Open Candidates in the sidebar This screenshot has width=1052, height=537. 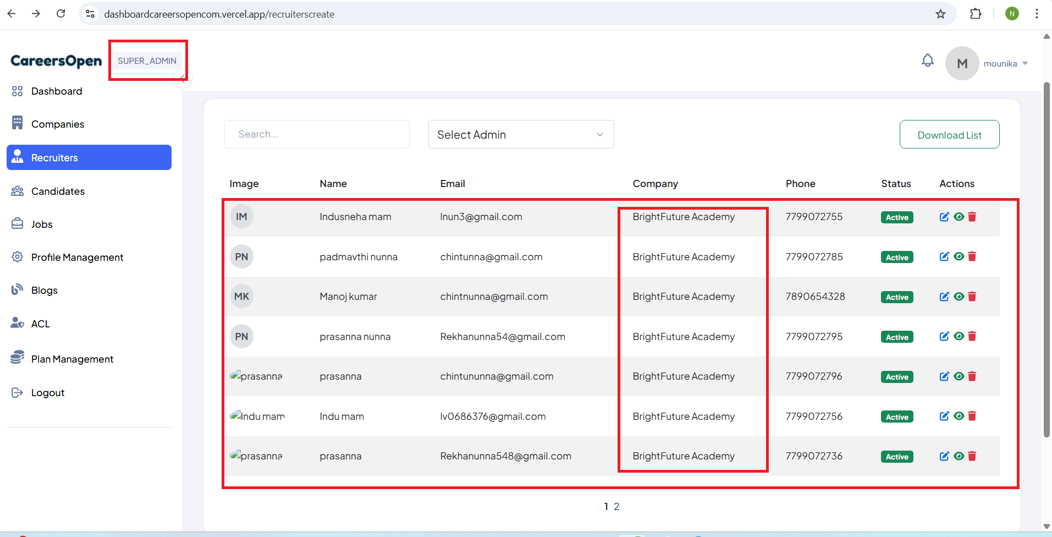pos(58,191)
